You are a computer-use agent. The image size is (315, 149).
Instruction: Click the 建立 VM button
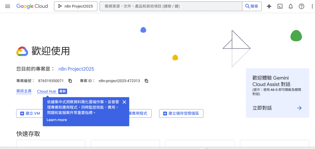[x=30, y=113]
